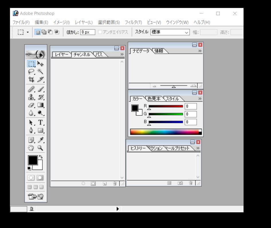Switch to the パス tab

pos(99,55)
